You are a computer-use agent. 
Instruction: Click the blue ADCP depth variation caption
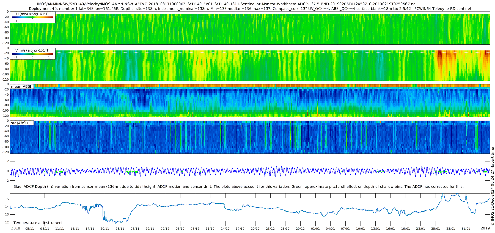point(238,187)
